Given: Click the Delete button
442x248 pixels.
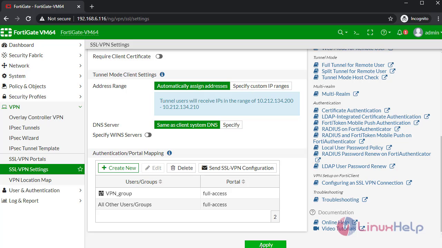Looking at the screenshot, I should click(182, 168).
